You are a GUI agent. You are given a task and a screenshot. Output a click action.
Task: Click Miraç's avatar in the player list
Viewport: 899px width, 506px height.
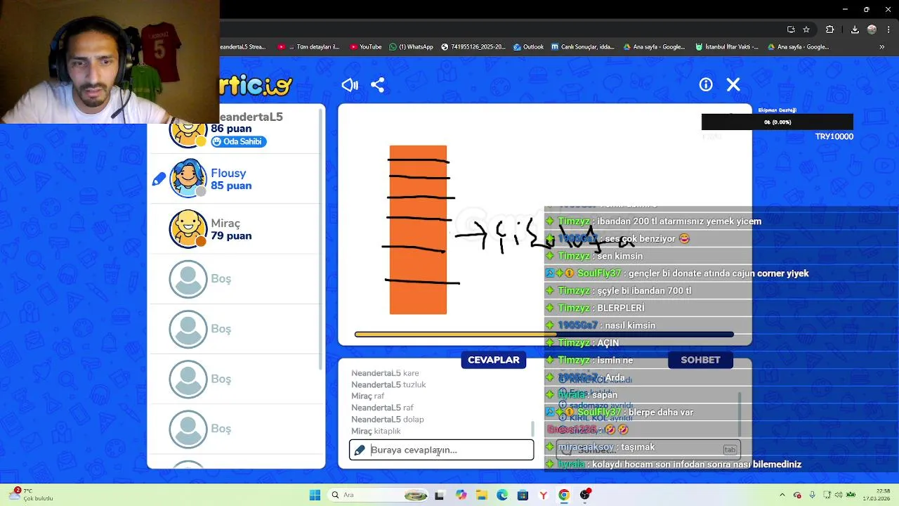(188, 229)
